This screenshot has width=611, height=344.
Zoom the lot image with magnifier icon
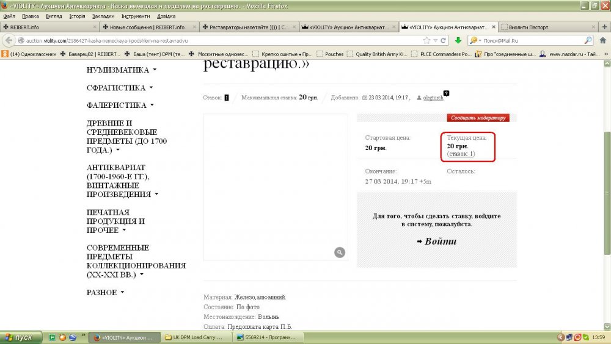(x=339, y=253)
